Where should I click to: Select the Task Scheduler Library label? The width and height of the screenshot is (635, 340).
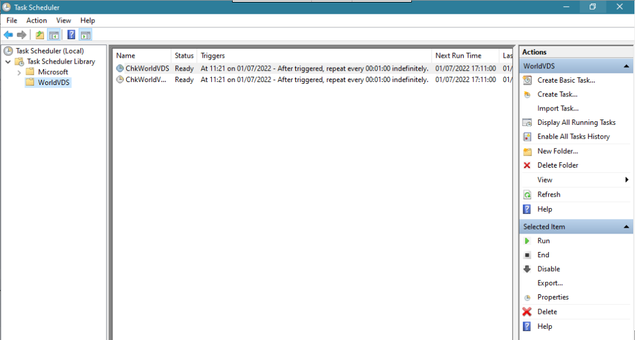(61, 61)
